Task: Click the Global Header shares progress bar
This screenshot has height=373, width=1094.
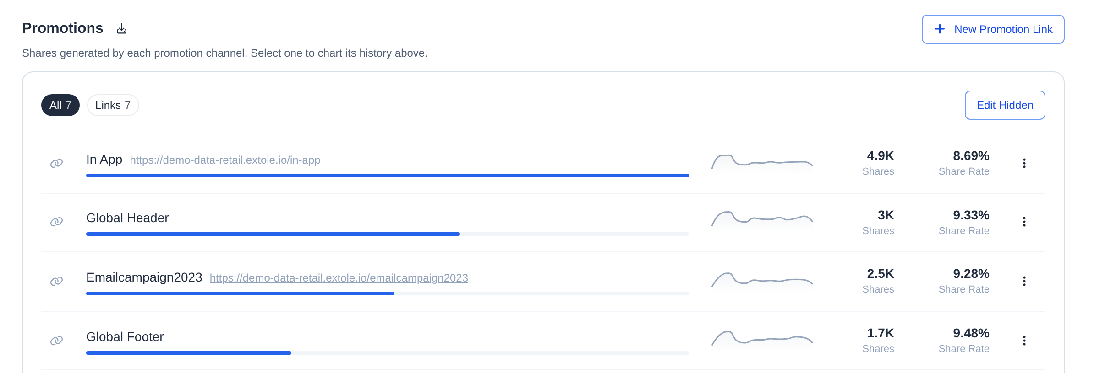Action: coord(388,234)
